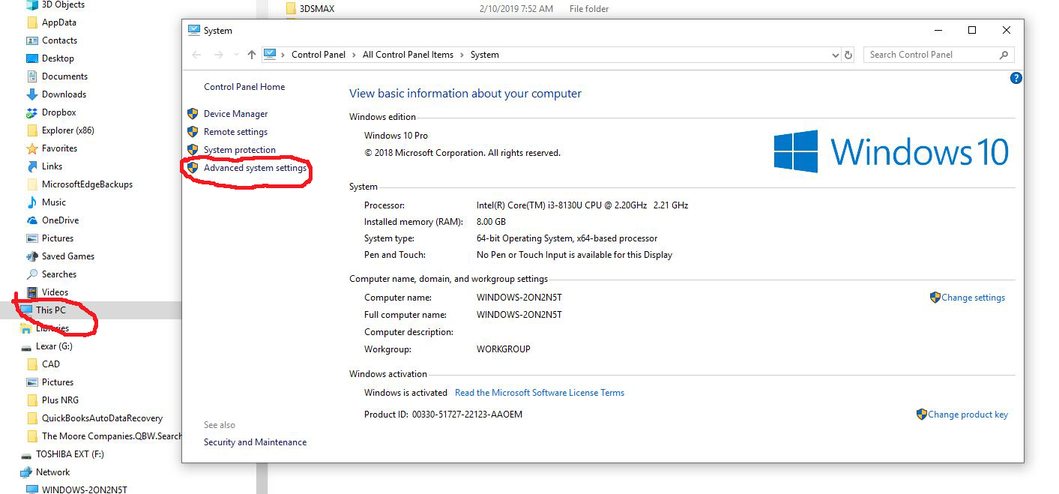Select Network in Explorer sidebar
1059x494 pixels.
(x=52, y=472)
